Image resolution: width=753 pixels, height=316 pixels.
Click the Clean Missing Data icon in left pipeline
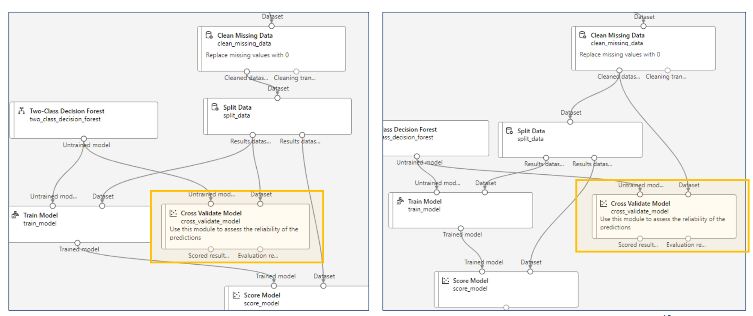tap(209, 35)
